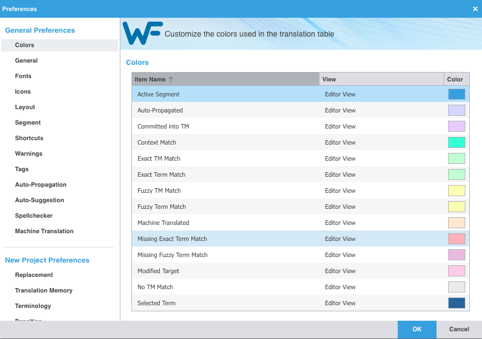Close the Preferences dialog with the X
This screenshot has width=482, height=339.
(475, 9)
